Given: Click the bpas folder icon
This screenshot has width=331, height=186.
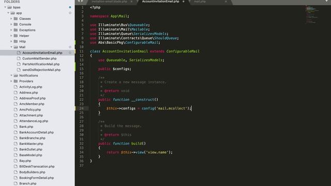Looking at the screenshot, I should 9,7.
